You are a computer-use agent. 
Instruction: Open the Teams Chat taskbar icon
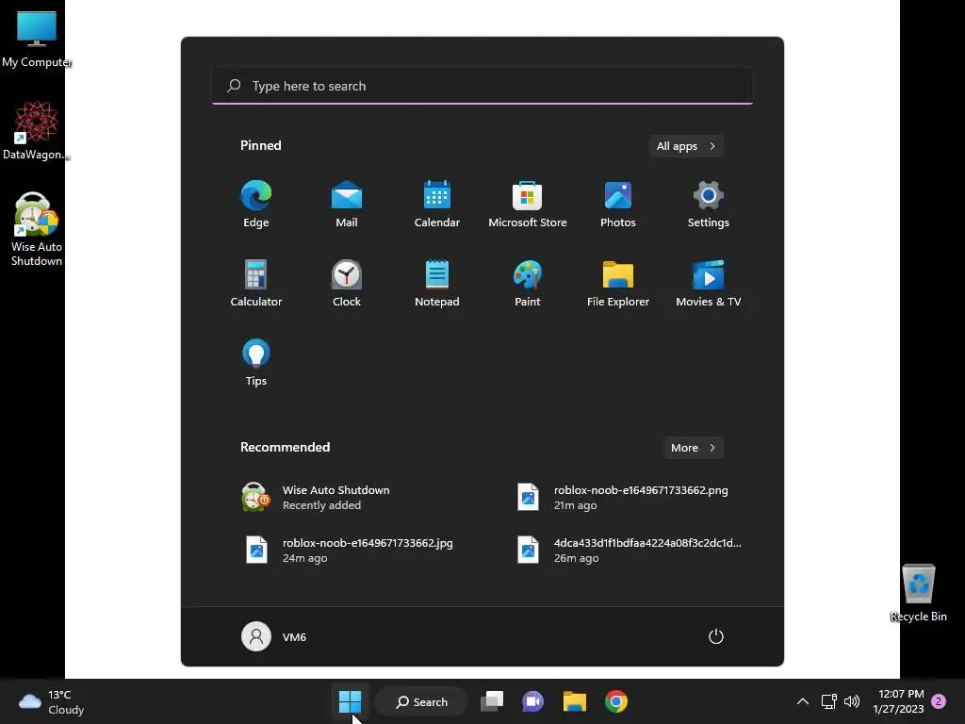pos(533,701)
